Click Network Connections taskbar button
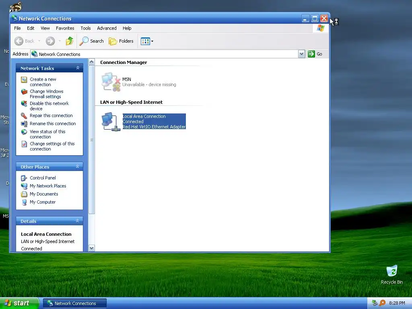 [75, 303]
